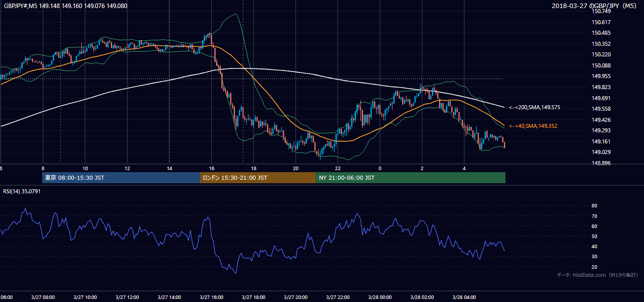
Task: Click the 3/27 16:00 time label
Action: (x=211, y=297)
